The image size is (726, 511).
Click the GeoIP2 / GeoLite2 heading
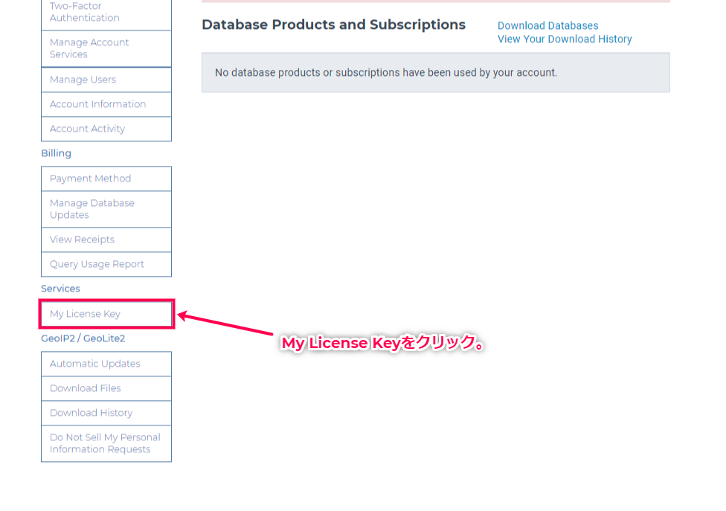point(83,338)
